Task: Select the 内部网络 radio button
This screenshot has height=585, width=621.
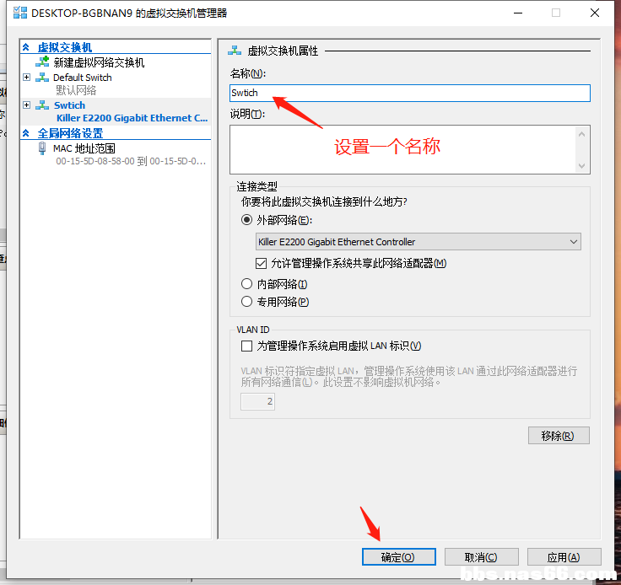Action: (247, 284)
